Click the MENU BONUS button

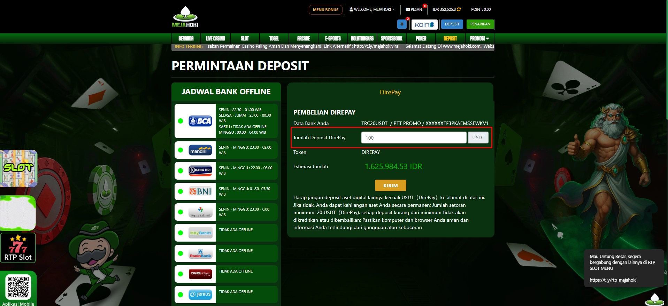[325, 10]
